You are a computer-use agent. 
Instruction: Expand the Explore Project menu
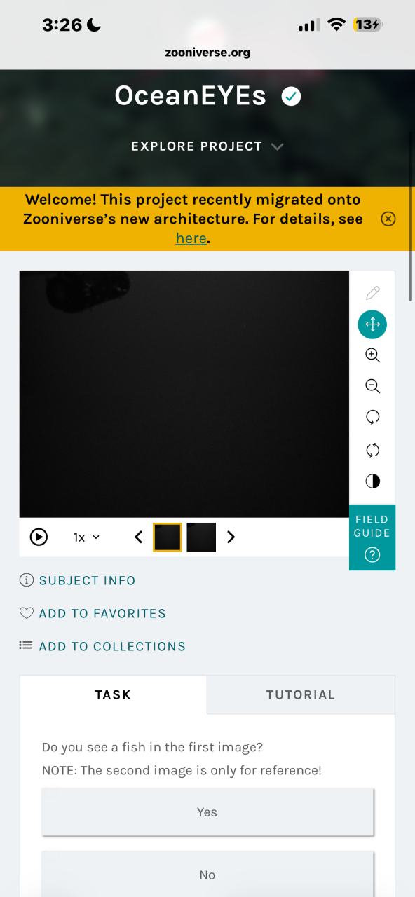point(207,146)
